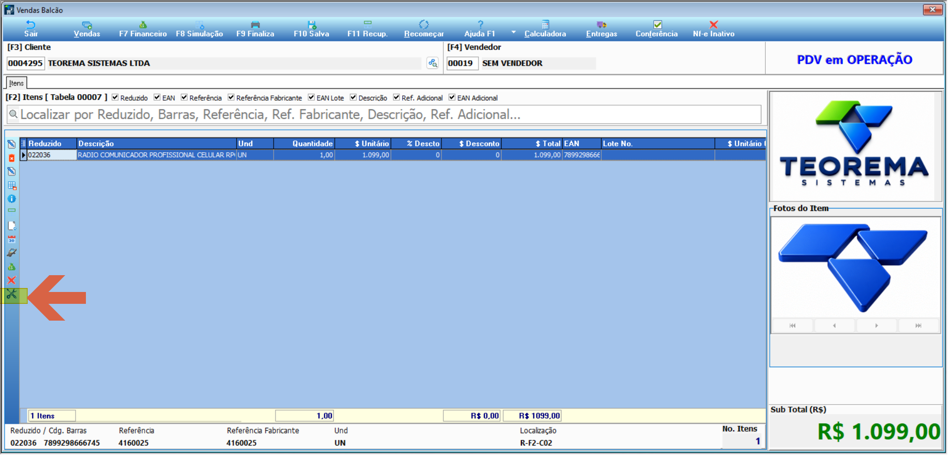The height and width of the screenshot is (455, 948).
Task: Click the Conferência checkmark icon
Action: [x=657, y=25]
